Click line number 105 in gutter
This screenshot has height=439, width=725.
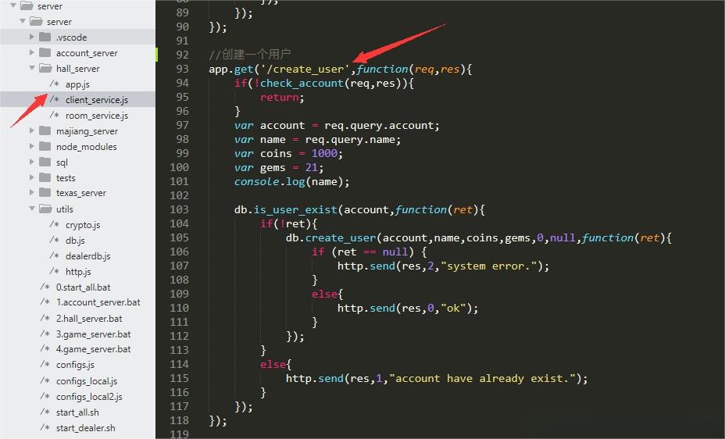pyautogui.click(x=180, y=237)
